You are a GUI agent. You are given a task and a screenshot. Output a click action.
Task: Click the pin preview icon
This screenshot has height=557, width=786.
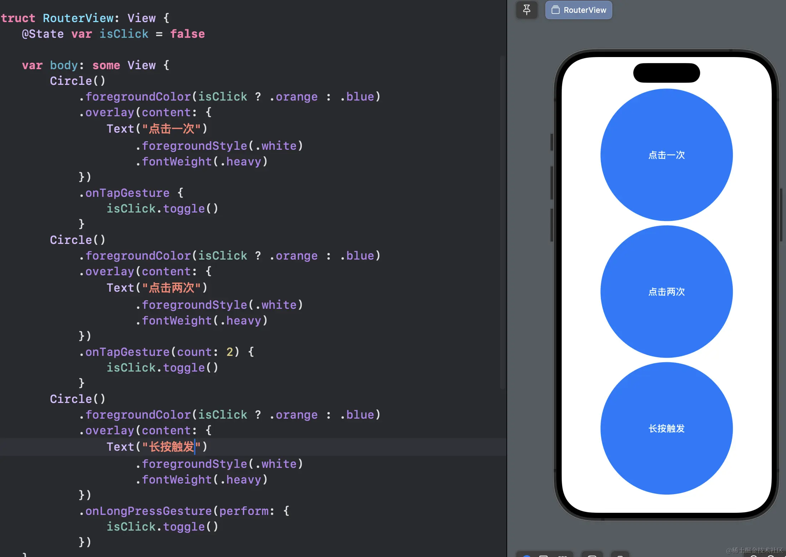pos(526,10)
